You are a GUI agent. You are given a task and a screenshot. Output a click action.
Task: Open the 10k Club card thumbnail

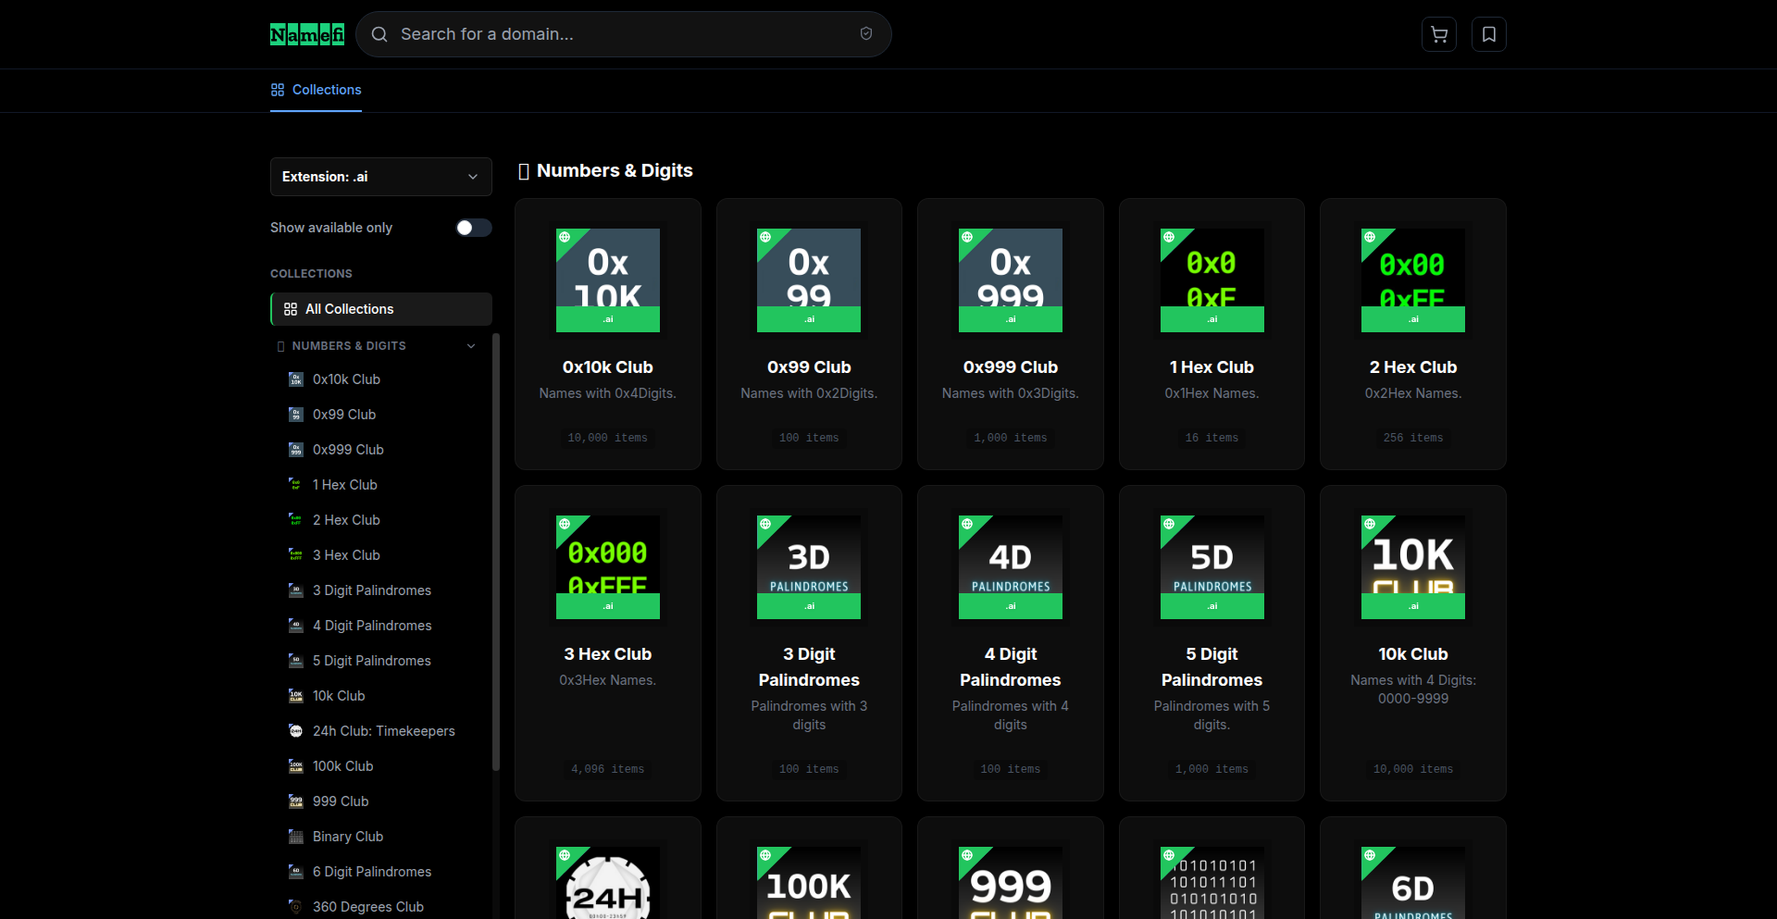click(x=1412, y=566)
